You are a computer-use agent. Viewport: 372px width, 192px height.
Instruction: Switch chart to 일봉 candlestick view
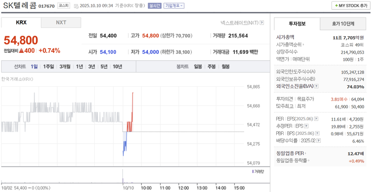pos(198,67)
